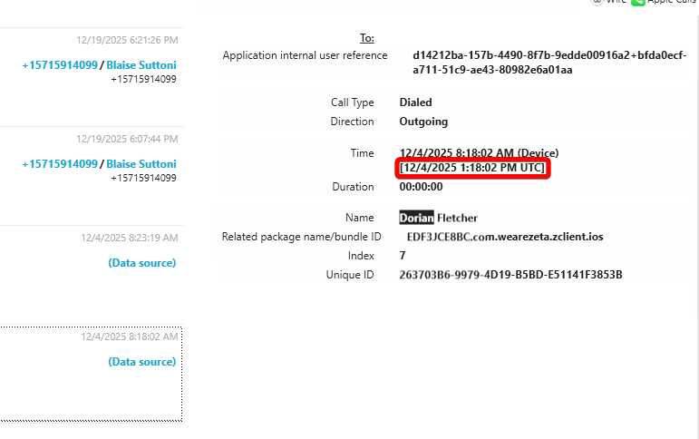Select the 00:00:00 duration value
The width and height of the screenshot is (699, 439).
point(421,187)
